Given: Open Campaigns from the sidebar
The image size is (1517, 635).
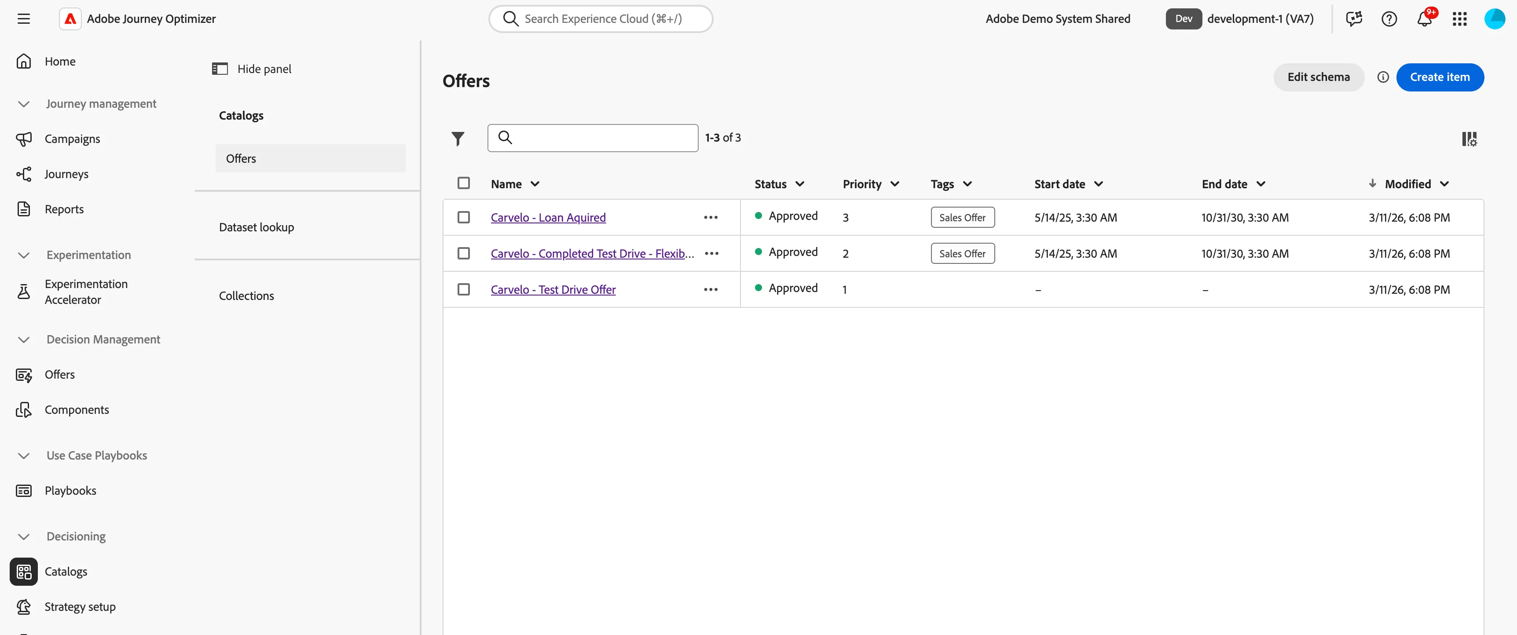Looking at the screenshot, I should point(73,139).
